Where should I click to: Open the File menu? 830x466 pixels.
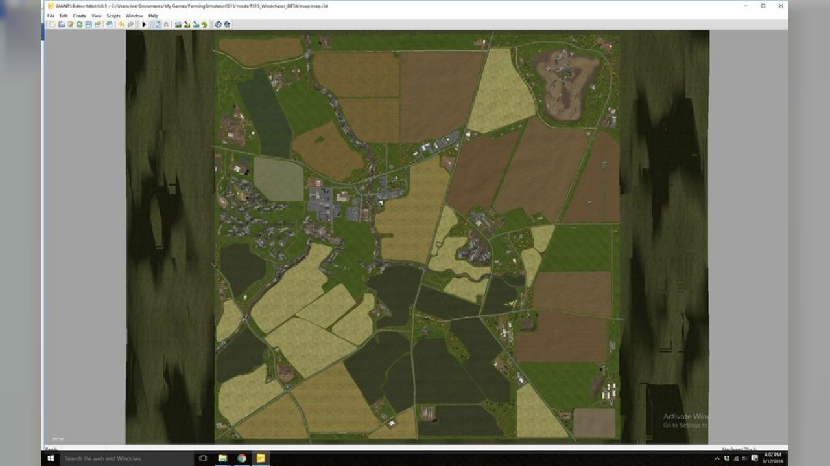[51, 16]
